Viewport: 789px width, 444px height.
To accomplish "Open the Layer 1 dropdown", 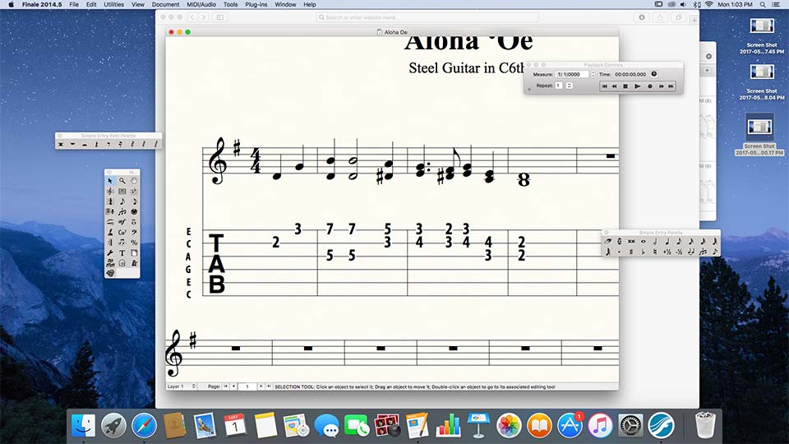I will tap(182, 386).
